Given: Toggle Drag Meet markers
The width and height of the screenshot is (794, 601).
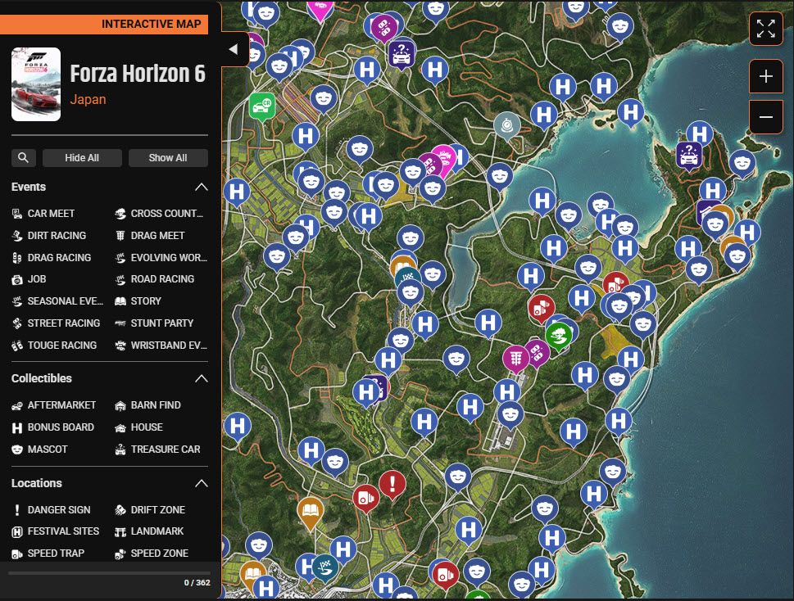Looking at the screenshot, I should click(x=150, y=236).
